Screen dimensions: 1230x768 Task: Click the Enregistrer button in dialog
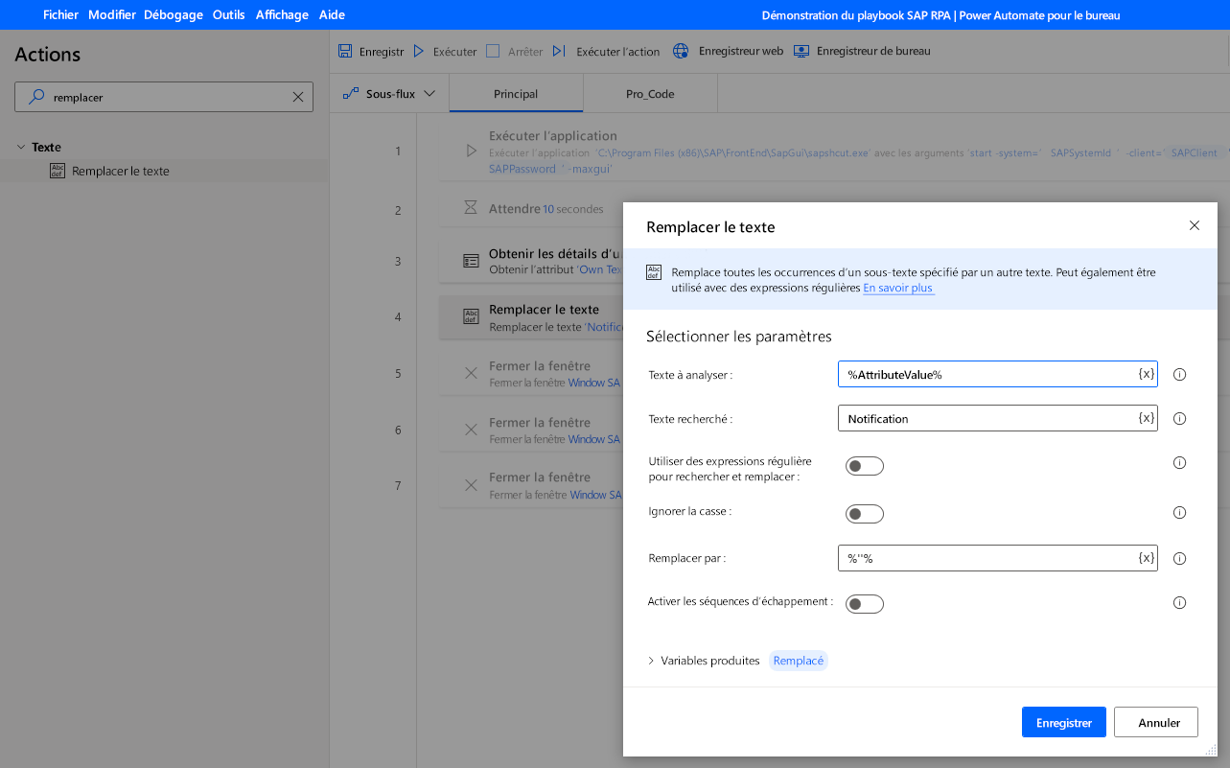1064,722
